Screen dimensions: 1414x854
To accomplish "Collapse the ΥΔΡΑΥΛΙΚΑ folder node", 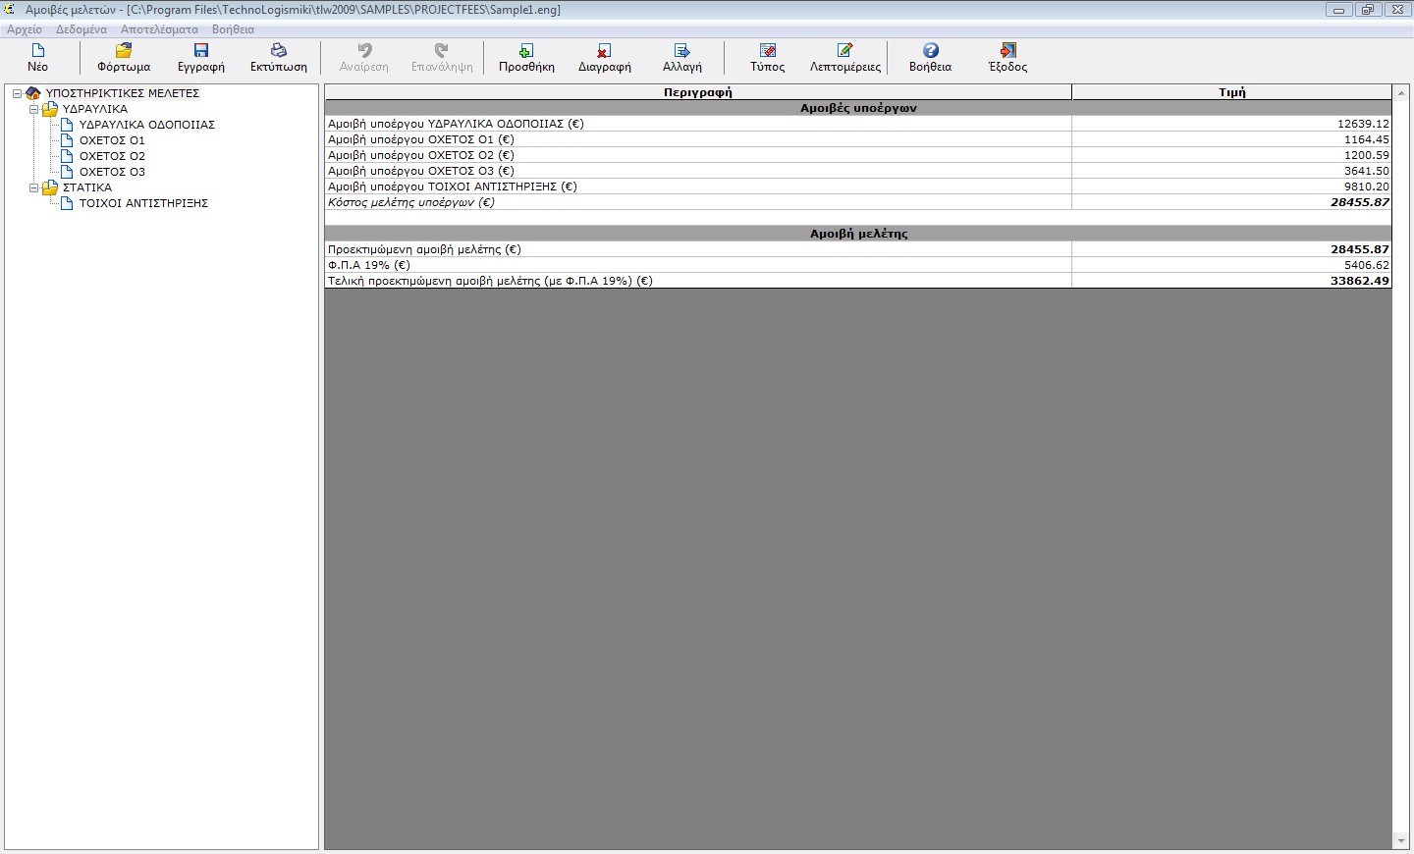I will [33, 109].
